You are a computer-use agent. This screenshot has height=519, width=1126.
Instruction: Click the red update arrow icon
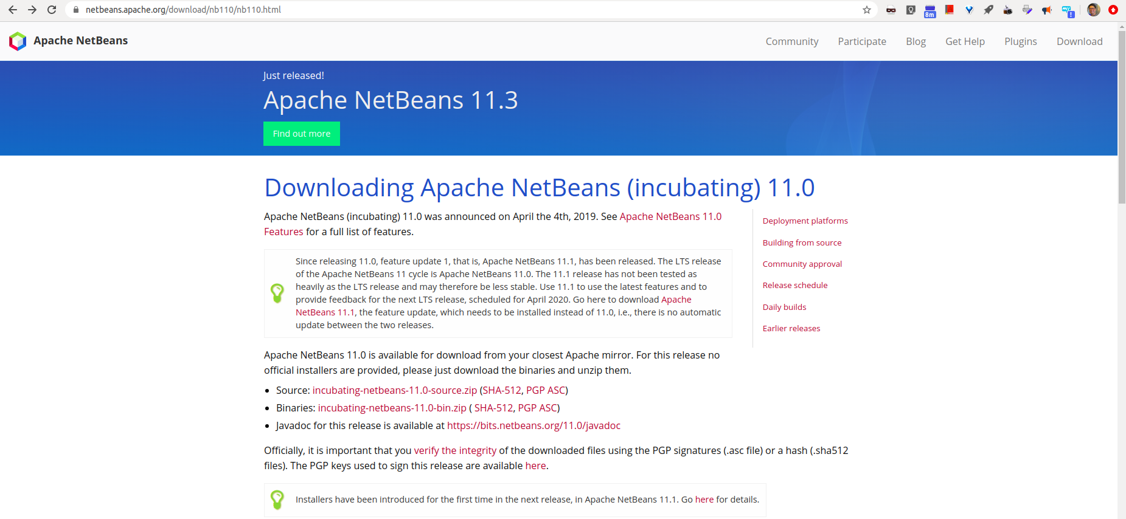click(x=1113, y=10)
